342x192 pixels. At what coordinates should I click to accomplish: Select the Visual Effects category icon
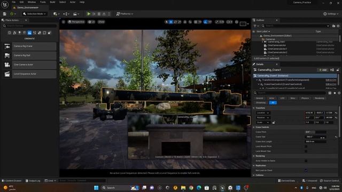coord(34,33)
